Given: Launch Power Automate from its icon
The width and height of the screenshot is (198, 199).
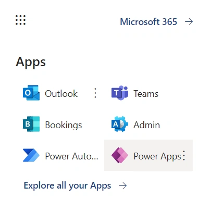Looking at the screenshot, I should 31,155.
